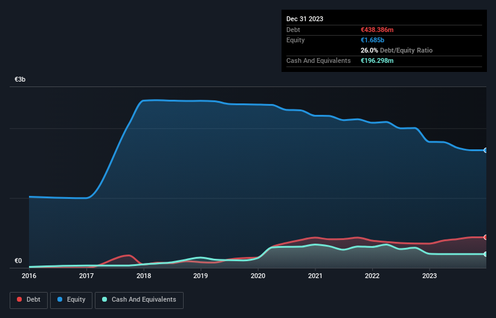Click the €438.386m debt value
Image resolution: width=496 pixels, height=318 pixels.
(x=377, y=30)
